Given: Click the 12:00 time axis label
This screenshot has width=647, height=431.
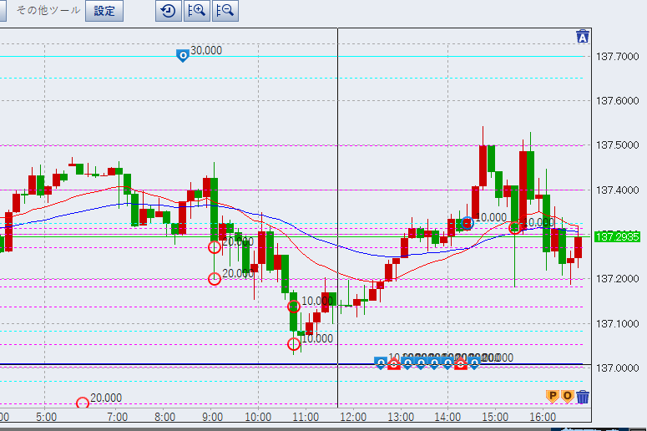Looking at the screenshot, I should tap(354, 416).
